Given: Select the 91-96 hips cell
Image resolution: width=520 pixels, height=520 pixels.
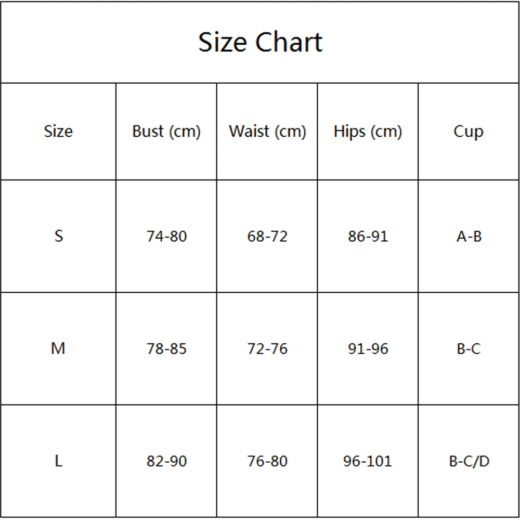Looking at the screenshot, I should tap(368, 349).
